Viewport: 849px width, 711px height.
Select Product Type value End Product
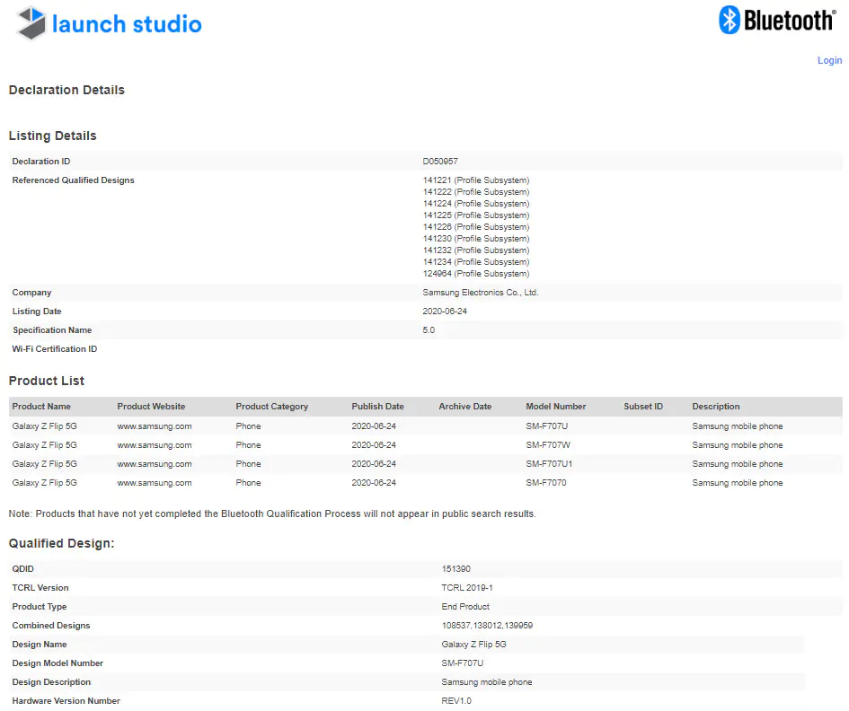(x=465, y=607)
